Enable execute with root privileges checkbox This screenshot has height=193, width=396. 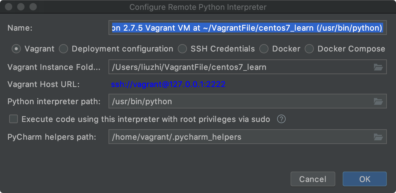[x=13, y=119]
